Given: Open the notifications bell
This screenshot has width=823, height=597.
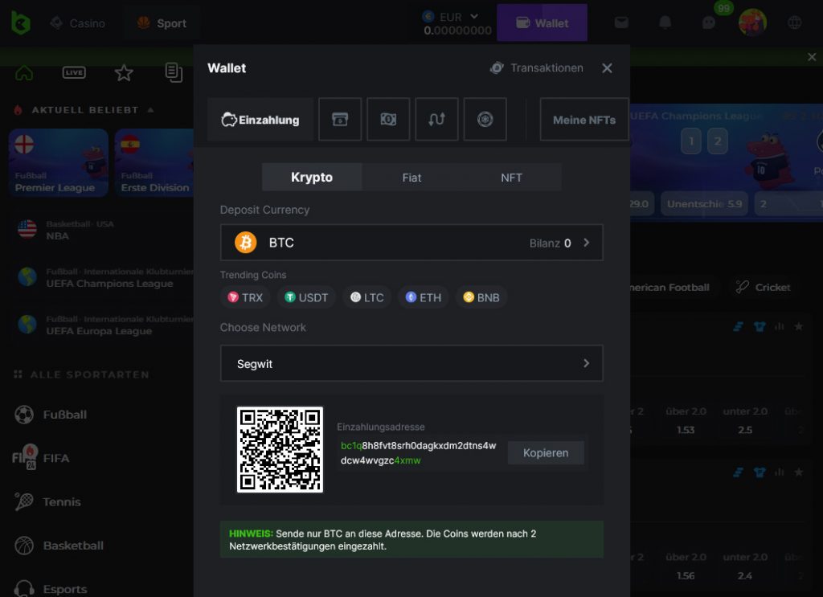Looking at the screenshot, I should (665, 22).
